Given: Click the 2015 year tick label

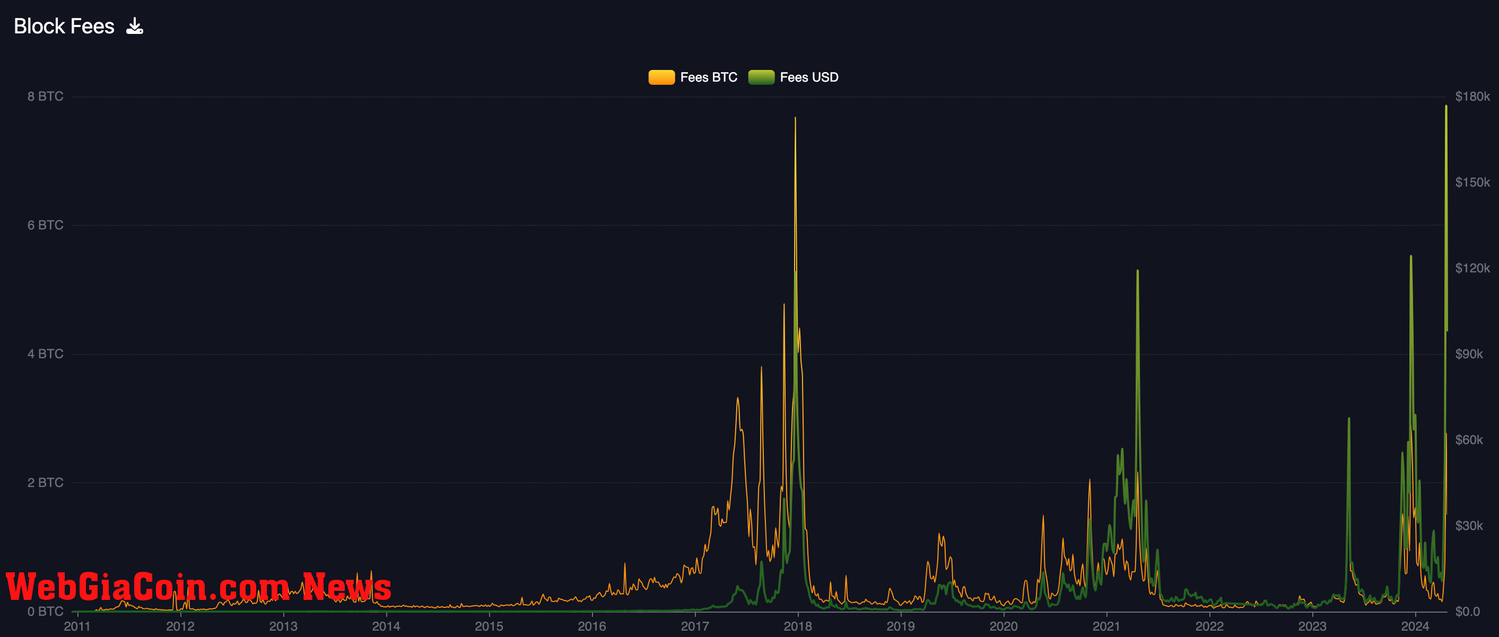Looking at the screenshot, I should 489,626.
